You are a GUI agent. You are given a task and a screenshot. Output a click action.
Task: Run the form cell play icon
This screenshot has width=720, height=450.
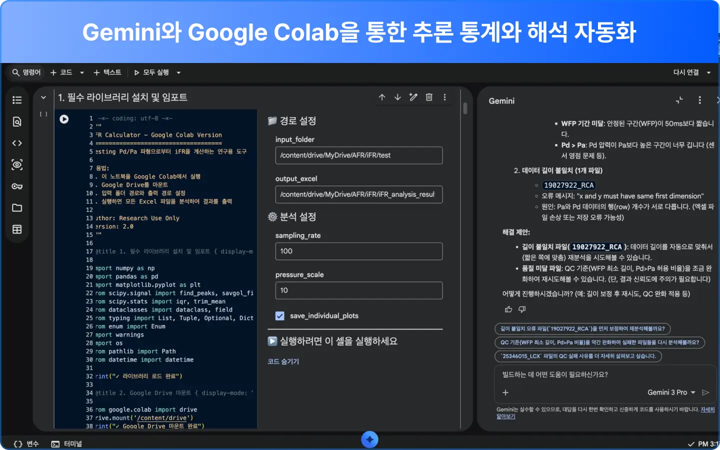click(272, 341)
